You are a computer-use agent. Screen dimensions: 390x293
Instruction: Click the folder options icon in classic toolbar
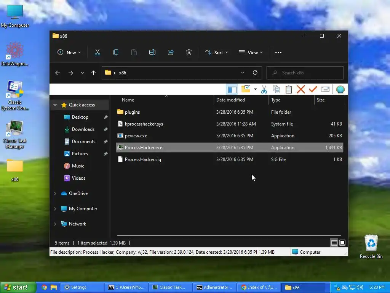coord(246,89)
